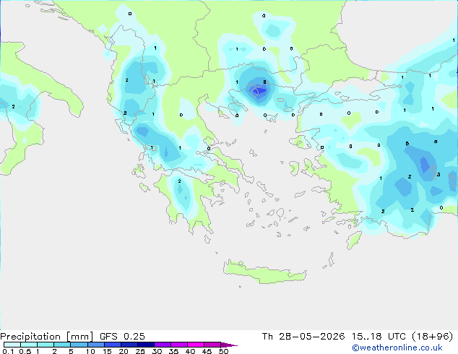Click the legend label "20"

click(x=124, y=351)
